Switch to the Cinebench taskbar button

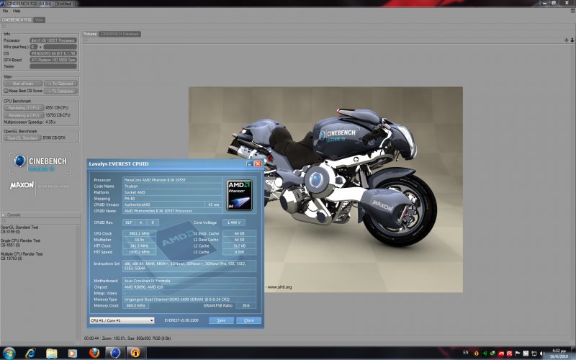point(115,353)
